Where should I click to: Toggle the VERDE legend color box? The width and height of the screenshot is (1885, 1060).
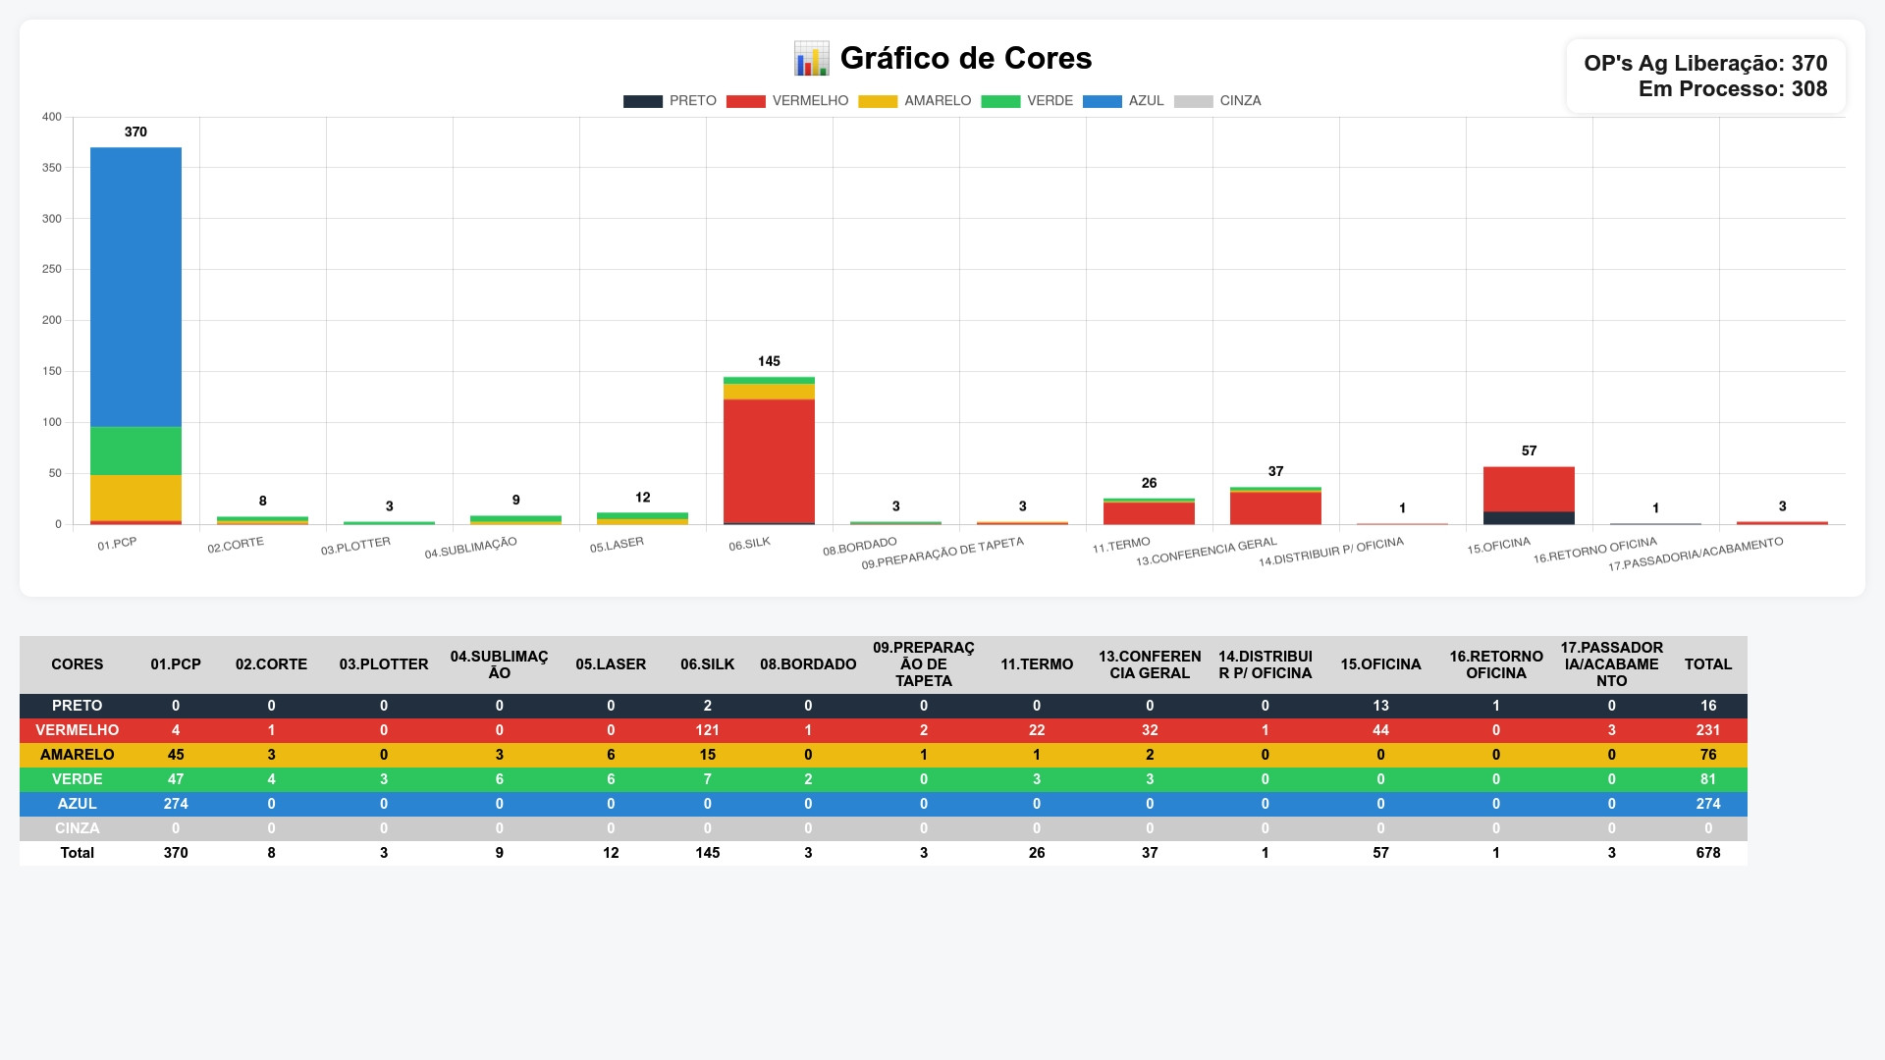tap(1000, 101)
